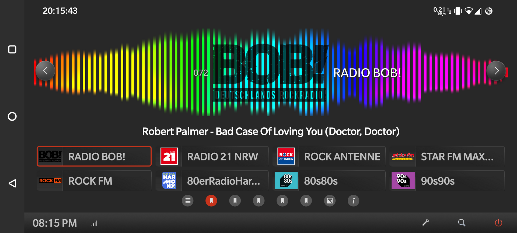Tune to the ROCK FM preset
Screen dimensions: 517x233
coord(94,181)
